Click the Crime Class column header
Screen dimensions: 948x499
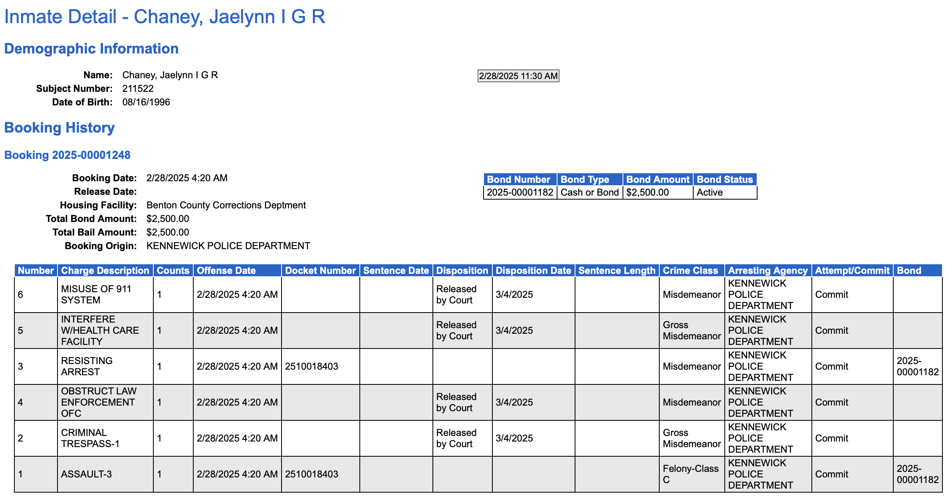pos(692,271)
